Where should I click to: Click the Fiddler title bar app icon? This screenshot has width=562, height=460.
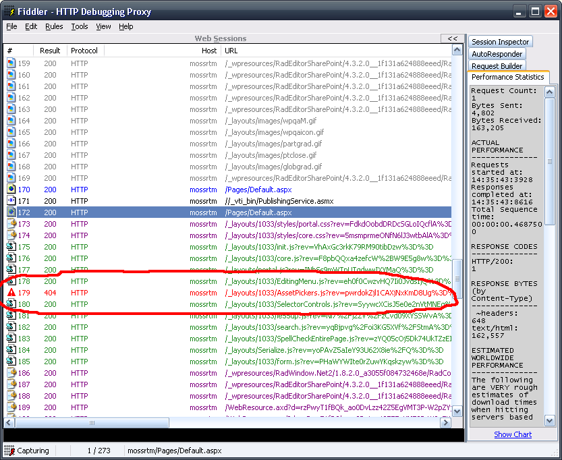click(9, 11)
